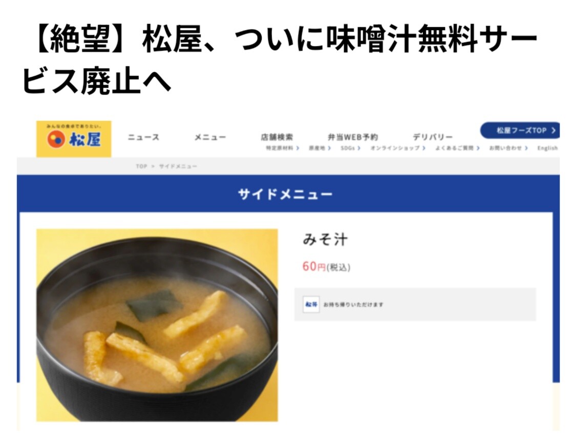Click the miso soup product photo
The image size is (575, 440).
[157, 325]
